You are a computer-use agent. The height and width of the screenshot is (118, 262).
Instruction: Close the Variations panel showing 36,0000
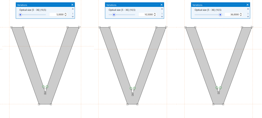248,5
